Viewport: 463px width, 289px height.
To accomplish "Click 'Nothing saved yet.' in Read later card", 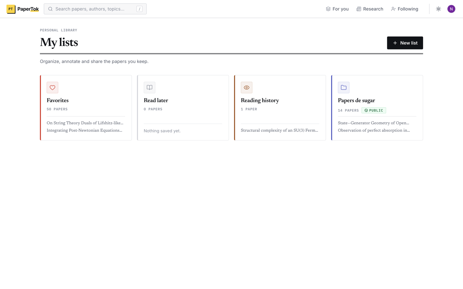I will pyautogui.click(x=162, y=131).
